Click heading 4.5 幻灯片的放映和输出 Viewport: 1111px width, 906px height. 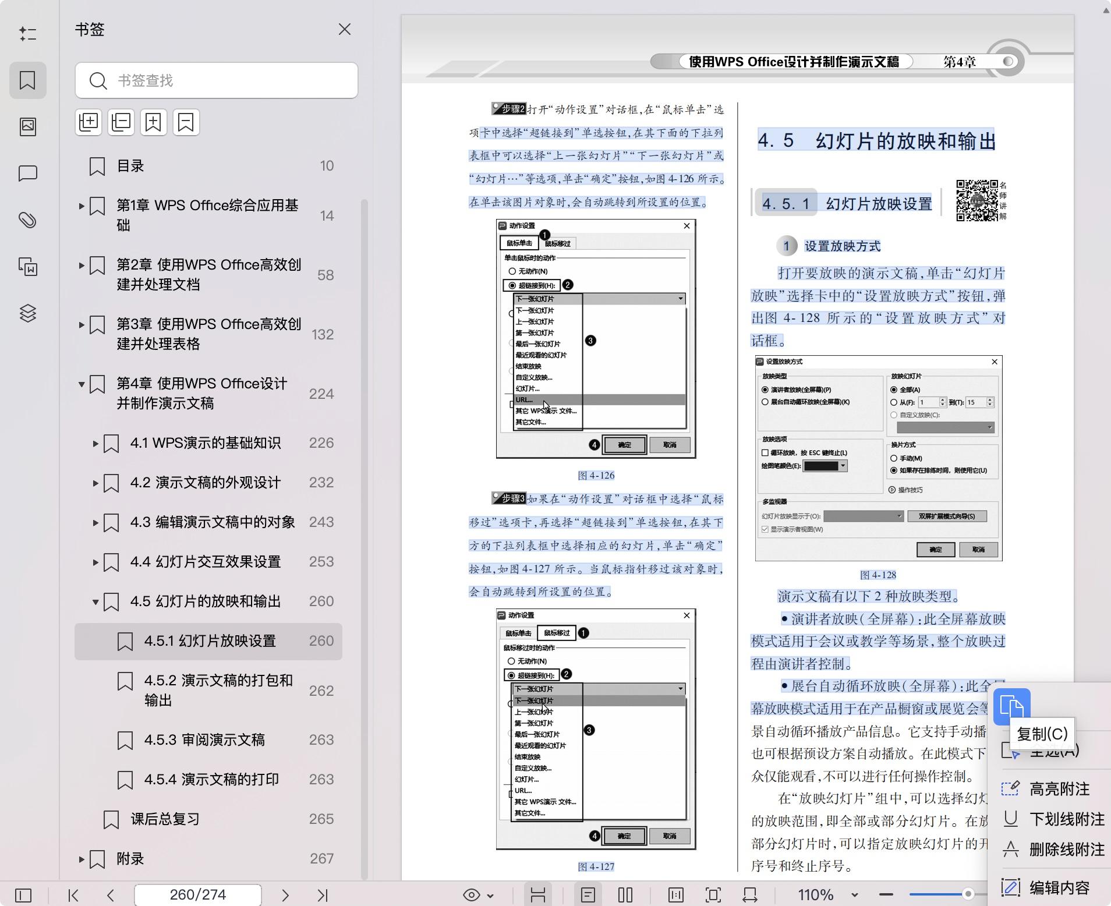pyautogui.click(x=876, y=141)
